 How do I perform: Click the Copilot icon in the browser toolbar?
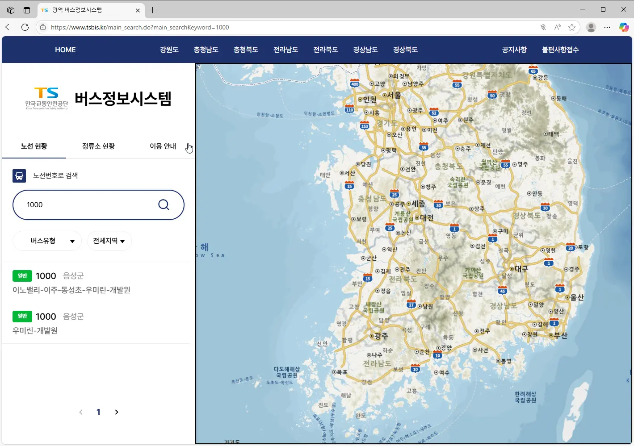click(624, 27)
